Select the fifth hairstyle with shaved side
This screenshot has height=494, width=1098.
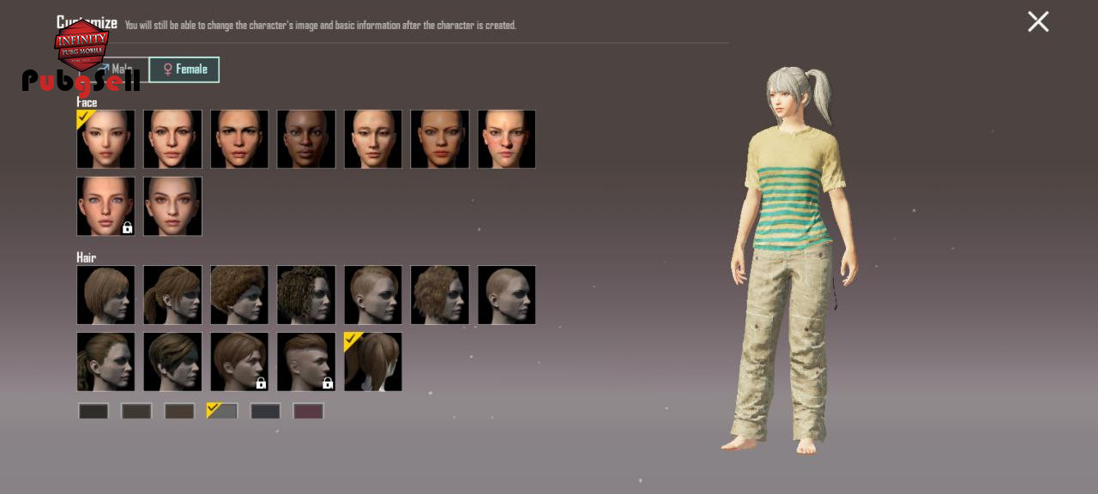click(373, 295)
